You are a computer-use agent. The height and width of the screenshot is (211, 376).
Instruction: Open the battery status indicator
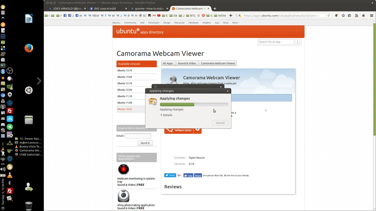pos(3,175)
